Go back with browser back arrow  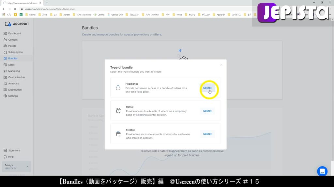tap(4, 9)
